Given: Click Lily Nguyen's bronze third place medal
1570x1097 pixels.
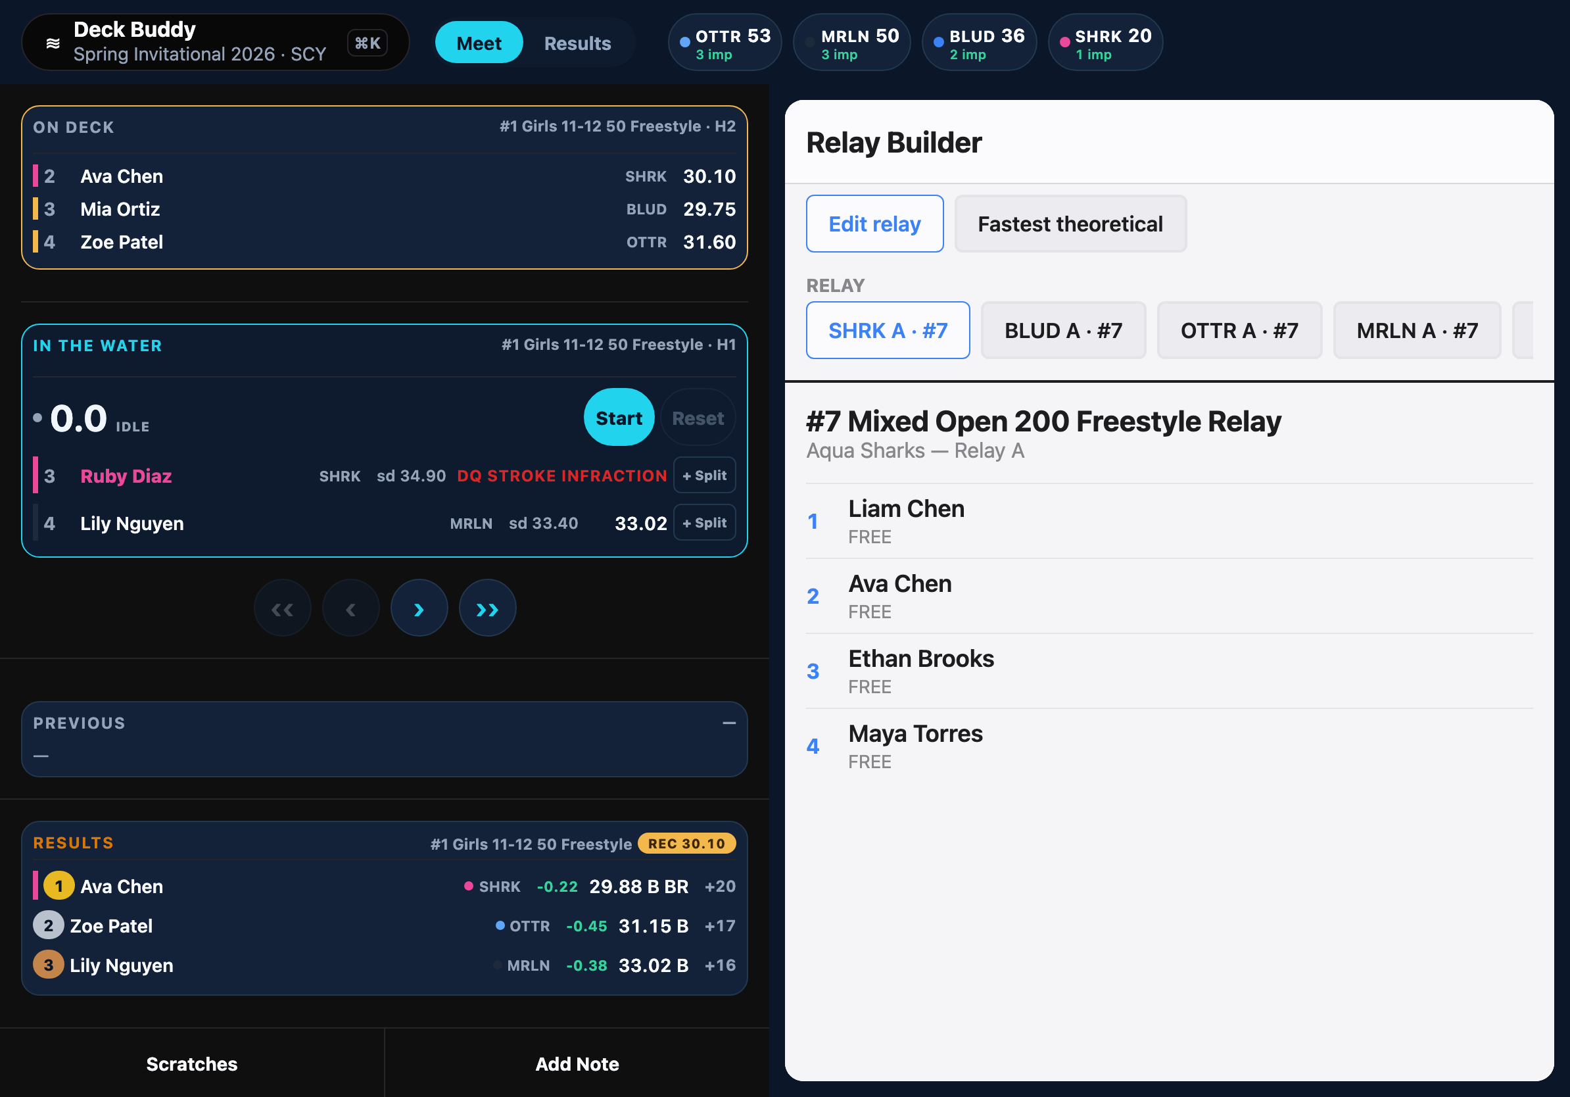Looking at the screenshot, I should click(49, 965).
